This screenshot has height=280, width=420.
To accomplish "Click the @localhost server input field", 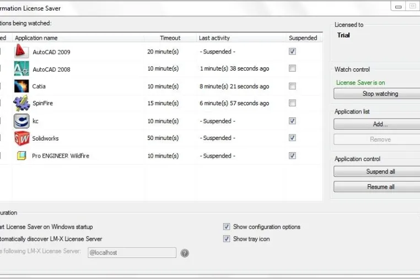I will pos(132,252).
